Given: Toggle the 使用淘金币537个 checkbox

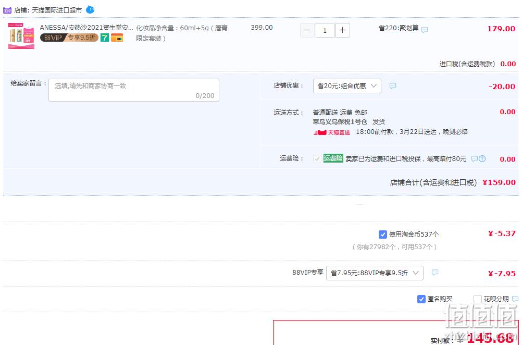Looking at the screenshot, I should [x=383, y=235].
